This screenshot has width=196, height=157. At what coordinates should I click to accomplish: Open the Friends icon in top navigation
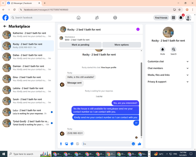tap(97, 18)
